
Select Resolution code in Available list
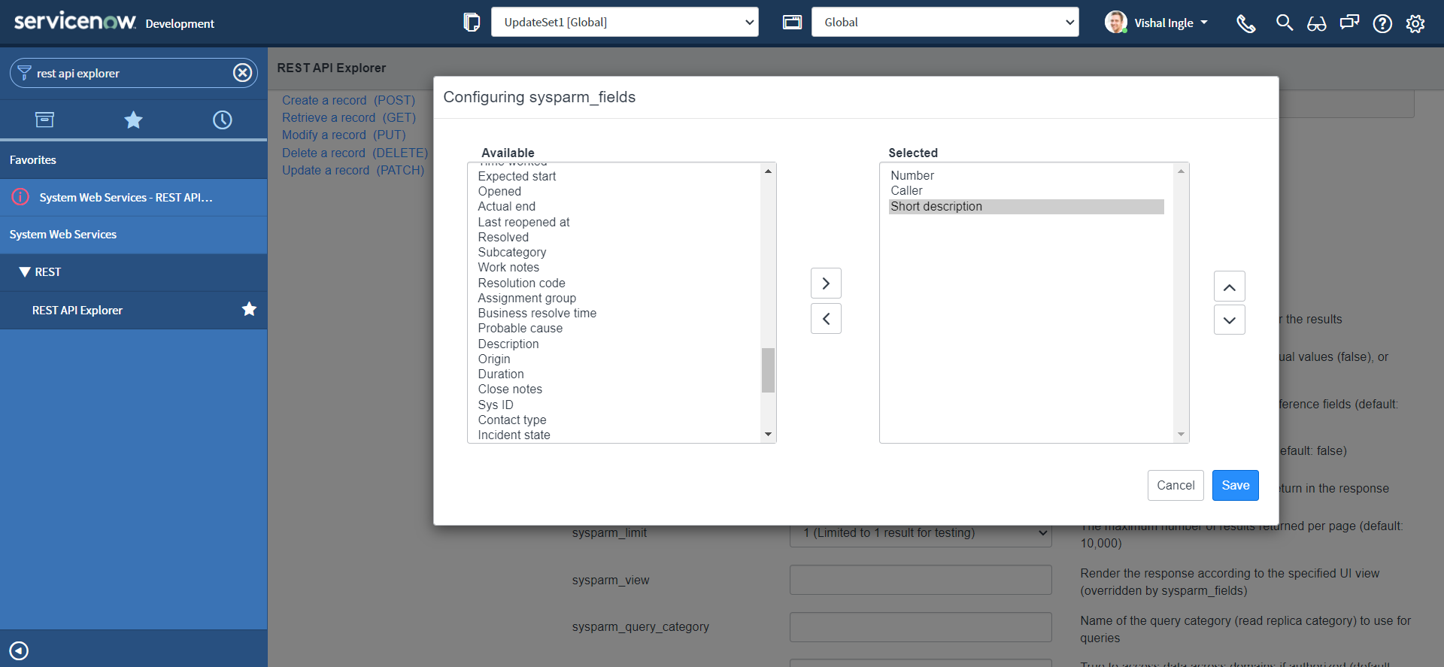click(521, 283)
